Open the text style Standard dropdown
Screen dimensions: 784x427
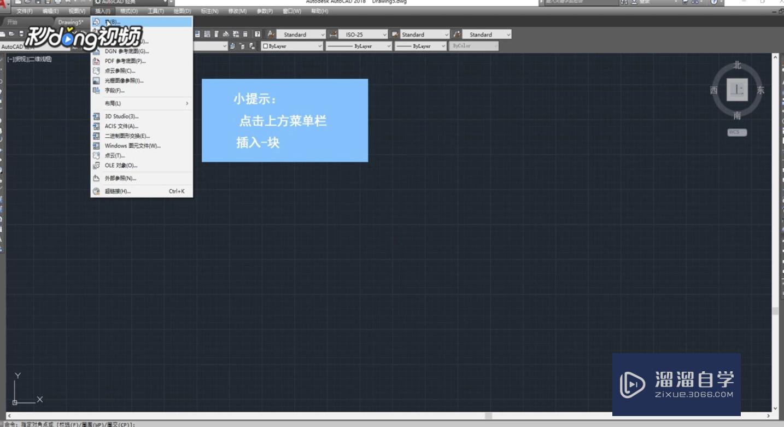tap(301, 34)
